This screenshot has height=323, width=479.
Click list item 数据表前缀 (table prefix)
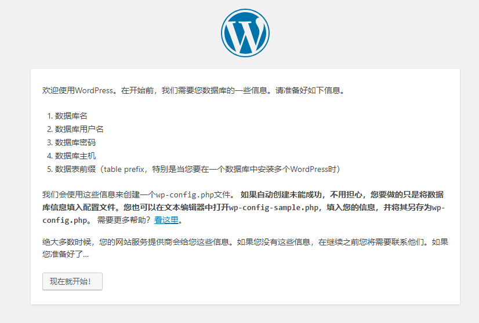(x=197, y=169)
